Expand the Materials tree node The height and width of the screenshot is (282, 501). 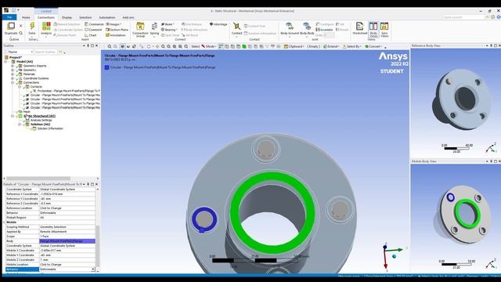click(13, 74)
